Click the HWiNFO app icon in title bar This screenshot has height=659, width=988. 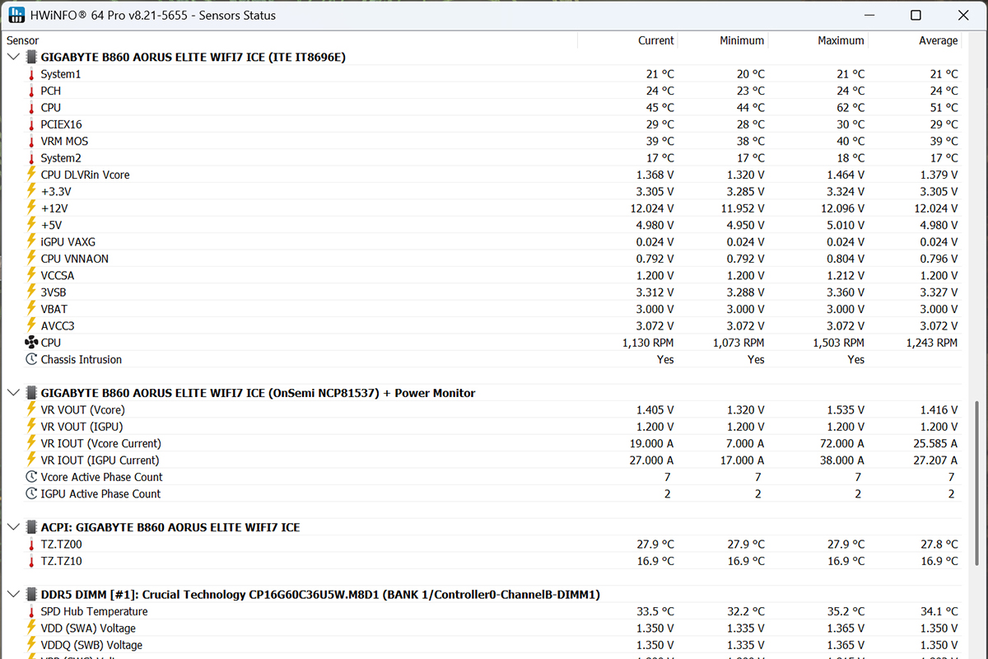coord(16,15)
